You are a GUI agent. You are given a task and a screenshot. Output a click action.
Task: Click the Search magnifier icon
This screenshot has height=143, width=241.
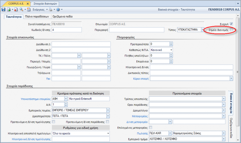[x=21, y=10]
